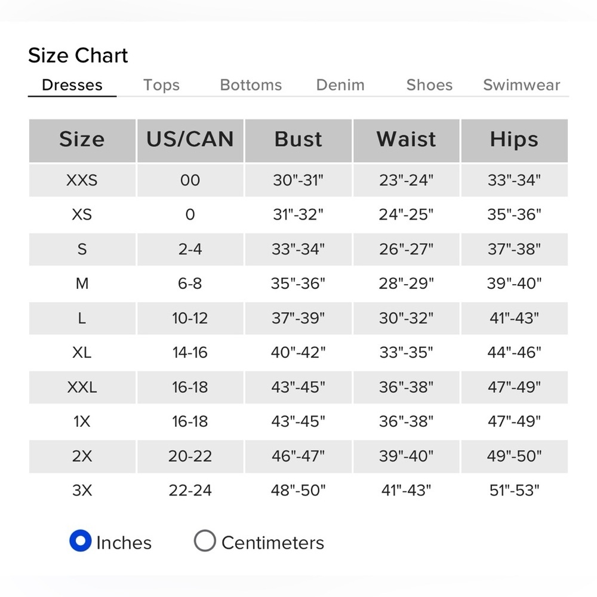The width and height of the screenshot is (597, 597).
Task: Open the Bottoms size chart tab
Action: click(251, 85)
